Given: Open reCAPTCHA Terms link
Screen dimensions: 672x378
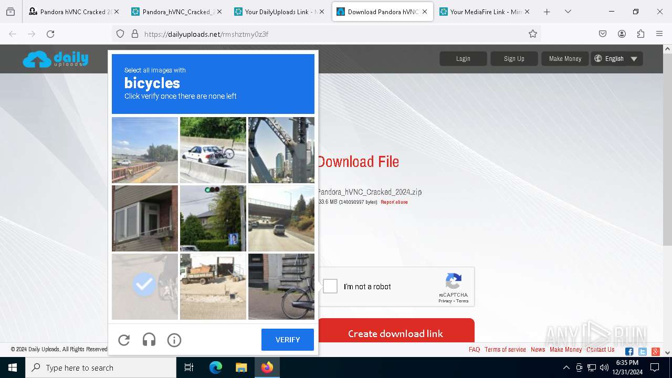Looking at the screenshot, I should tap(463, 301).
